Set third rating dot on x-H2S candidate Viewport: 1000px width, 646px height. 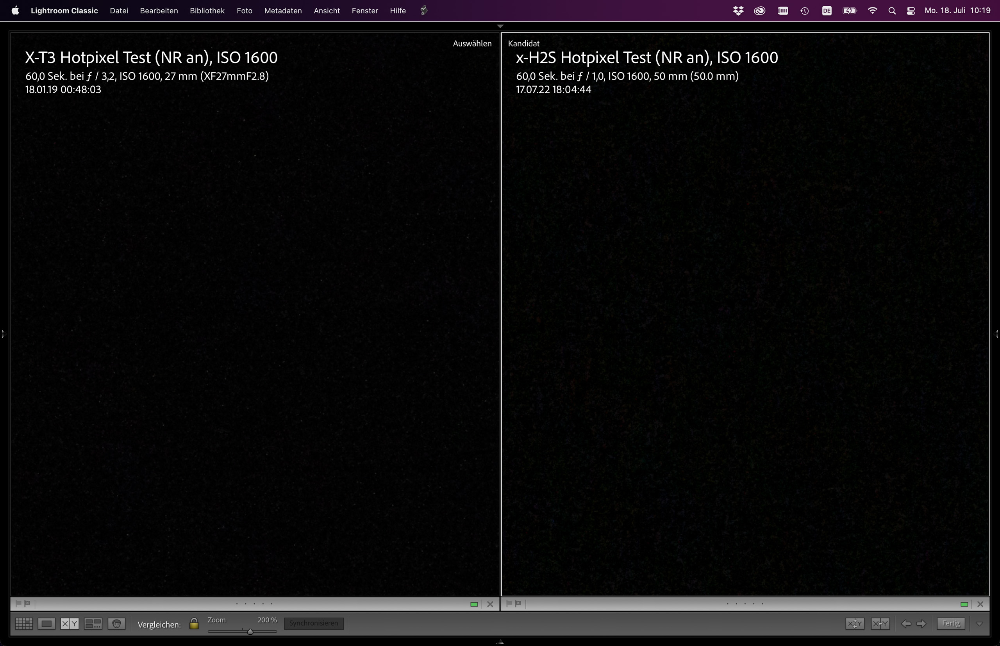[x=745, y=604]
